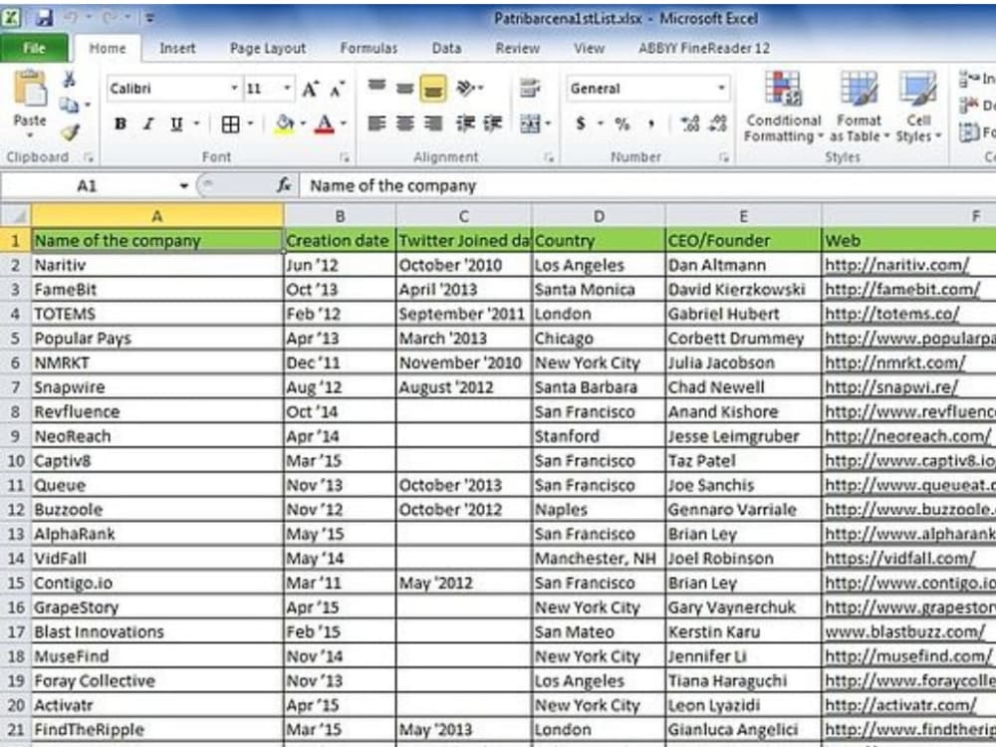Toggle Align Text Left
The width and height of the screenshot is (996, 747).
click(x=376, y=124)
